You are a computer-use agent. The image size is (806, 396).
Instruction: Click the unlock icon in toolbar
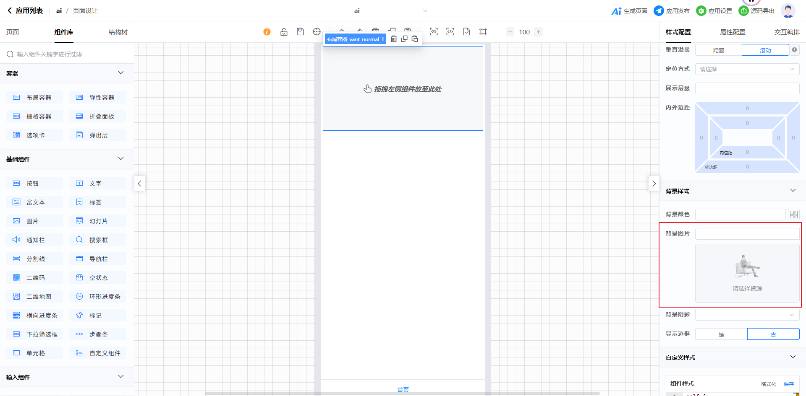tap(284, 32)
